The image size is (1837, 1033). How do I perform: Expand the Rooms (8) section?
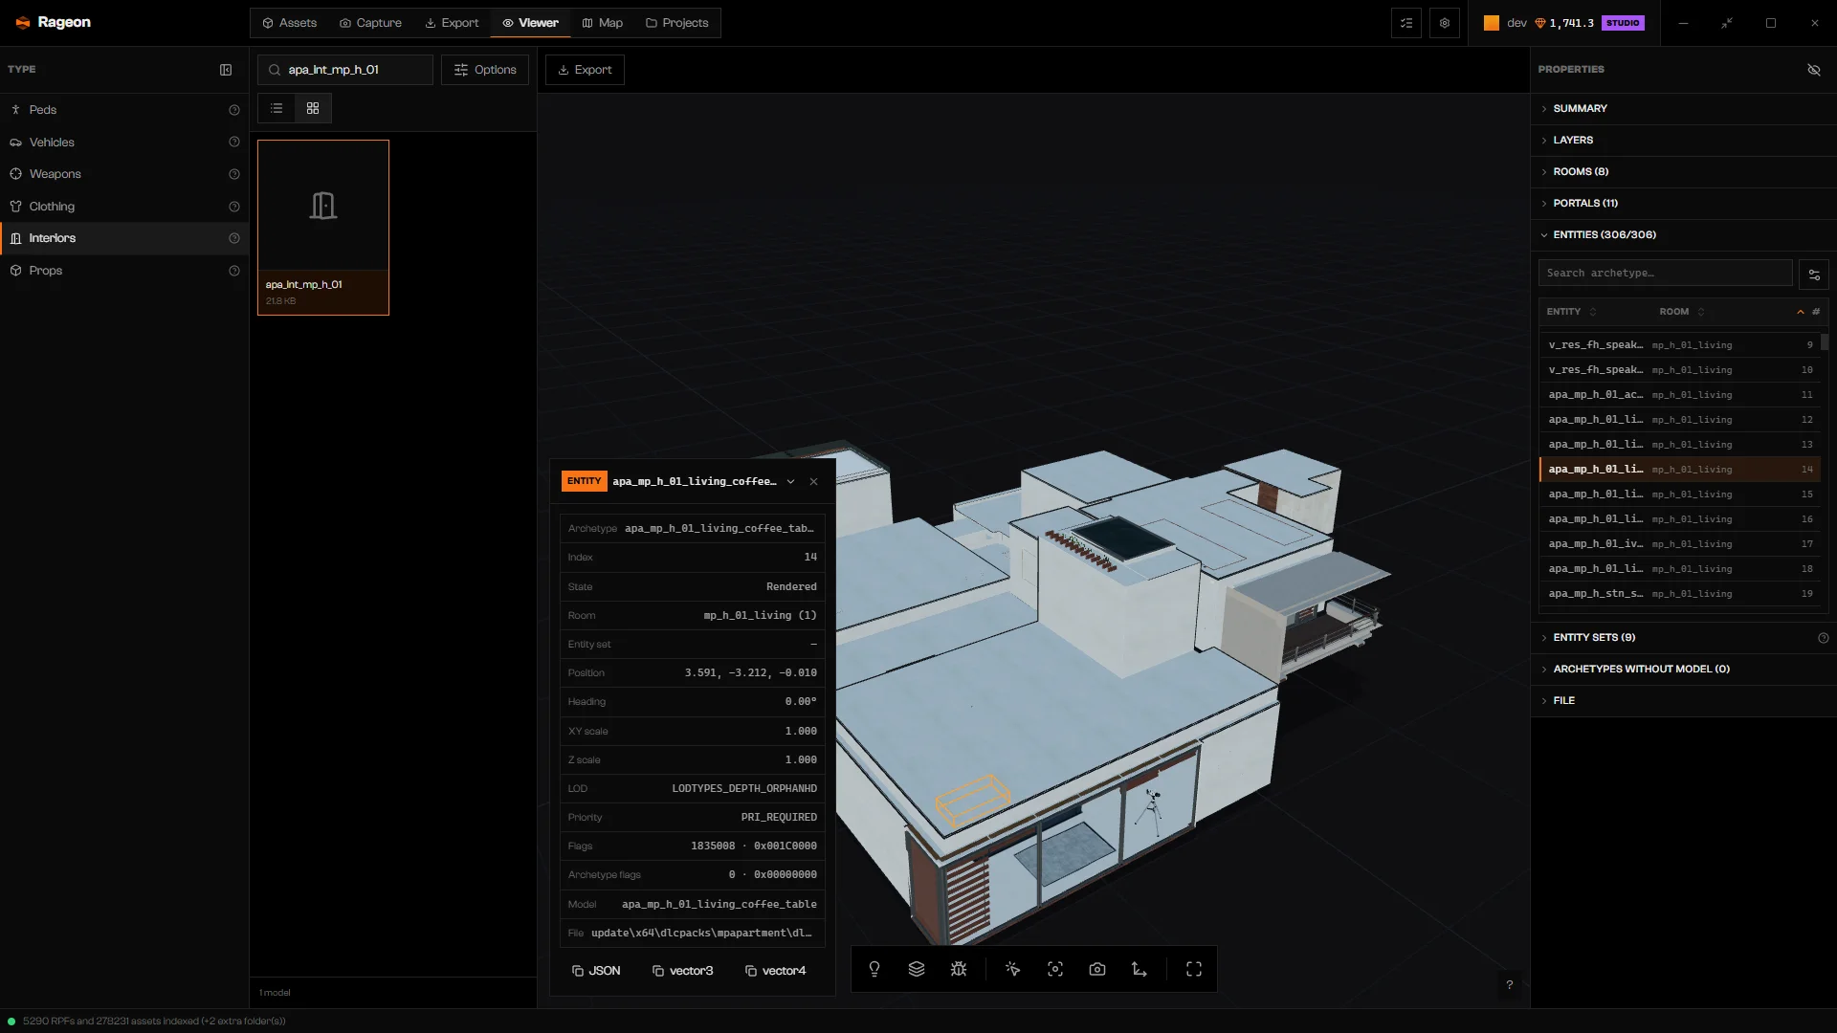coord(1683,171)
